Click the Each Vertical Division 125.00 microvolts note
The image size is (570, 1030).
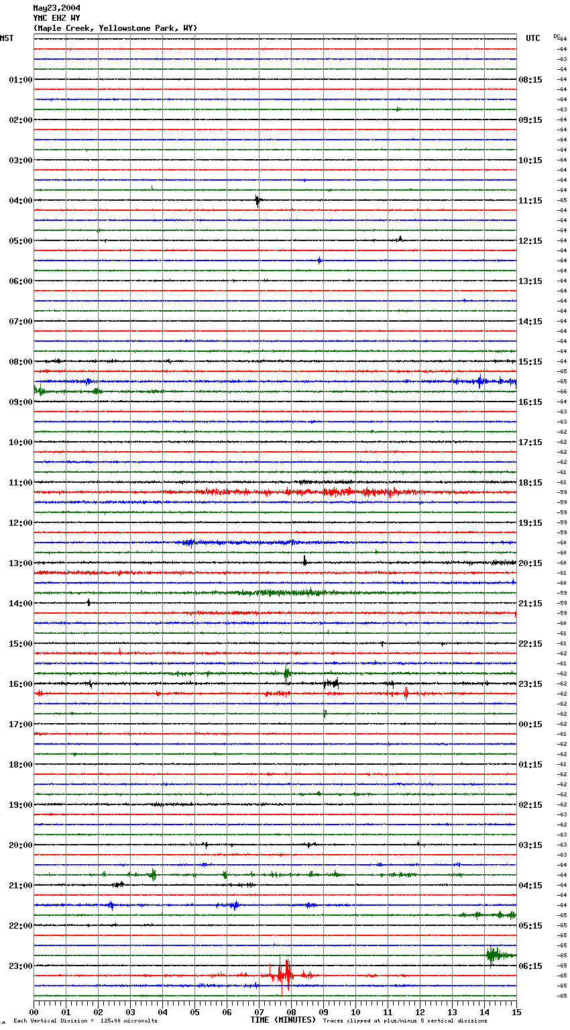85,1021
